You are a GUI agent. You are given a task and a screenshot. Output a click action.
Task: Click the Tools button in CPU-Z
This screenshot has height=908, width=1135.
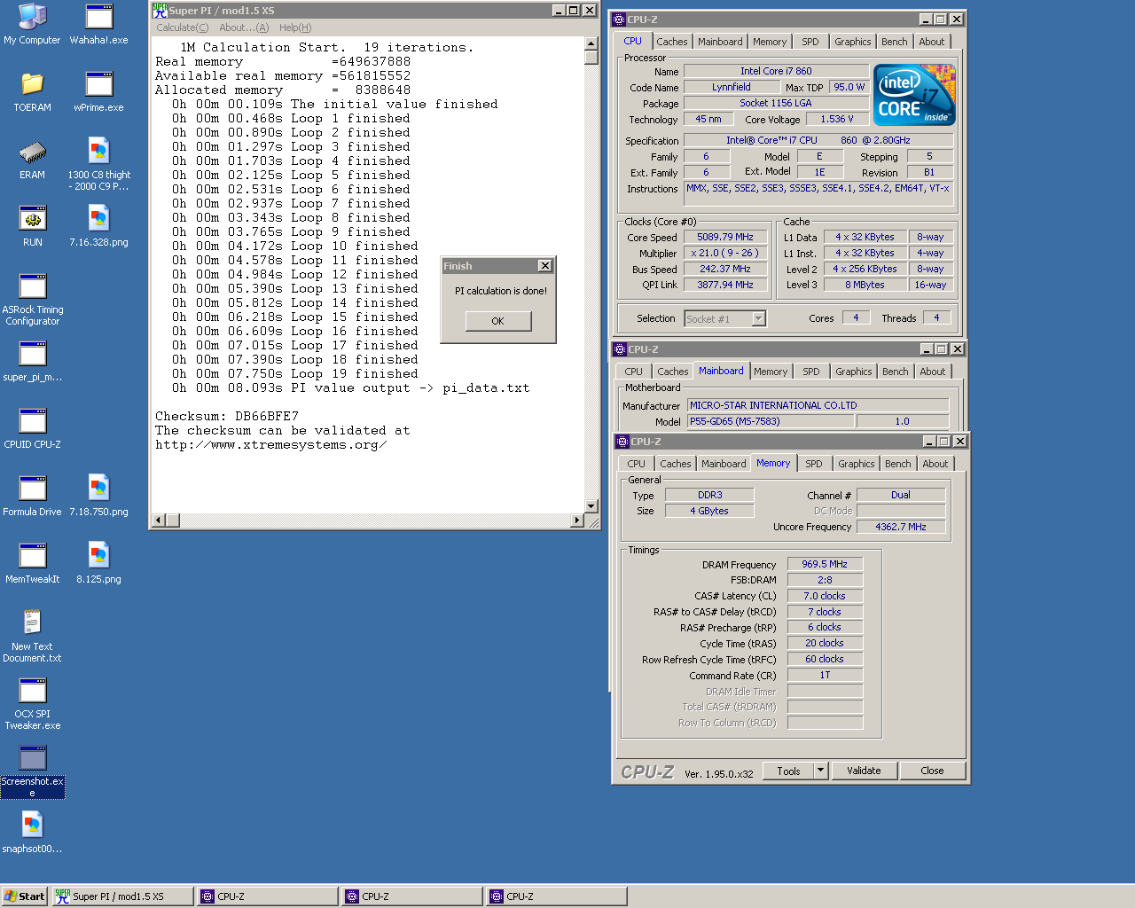[788, 771]
